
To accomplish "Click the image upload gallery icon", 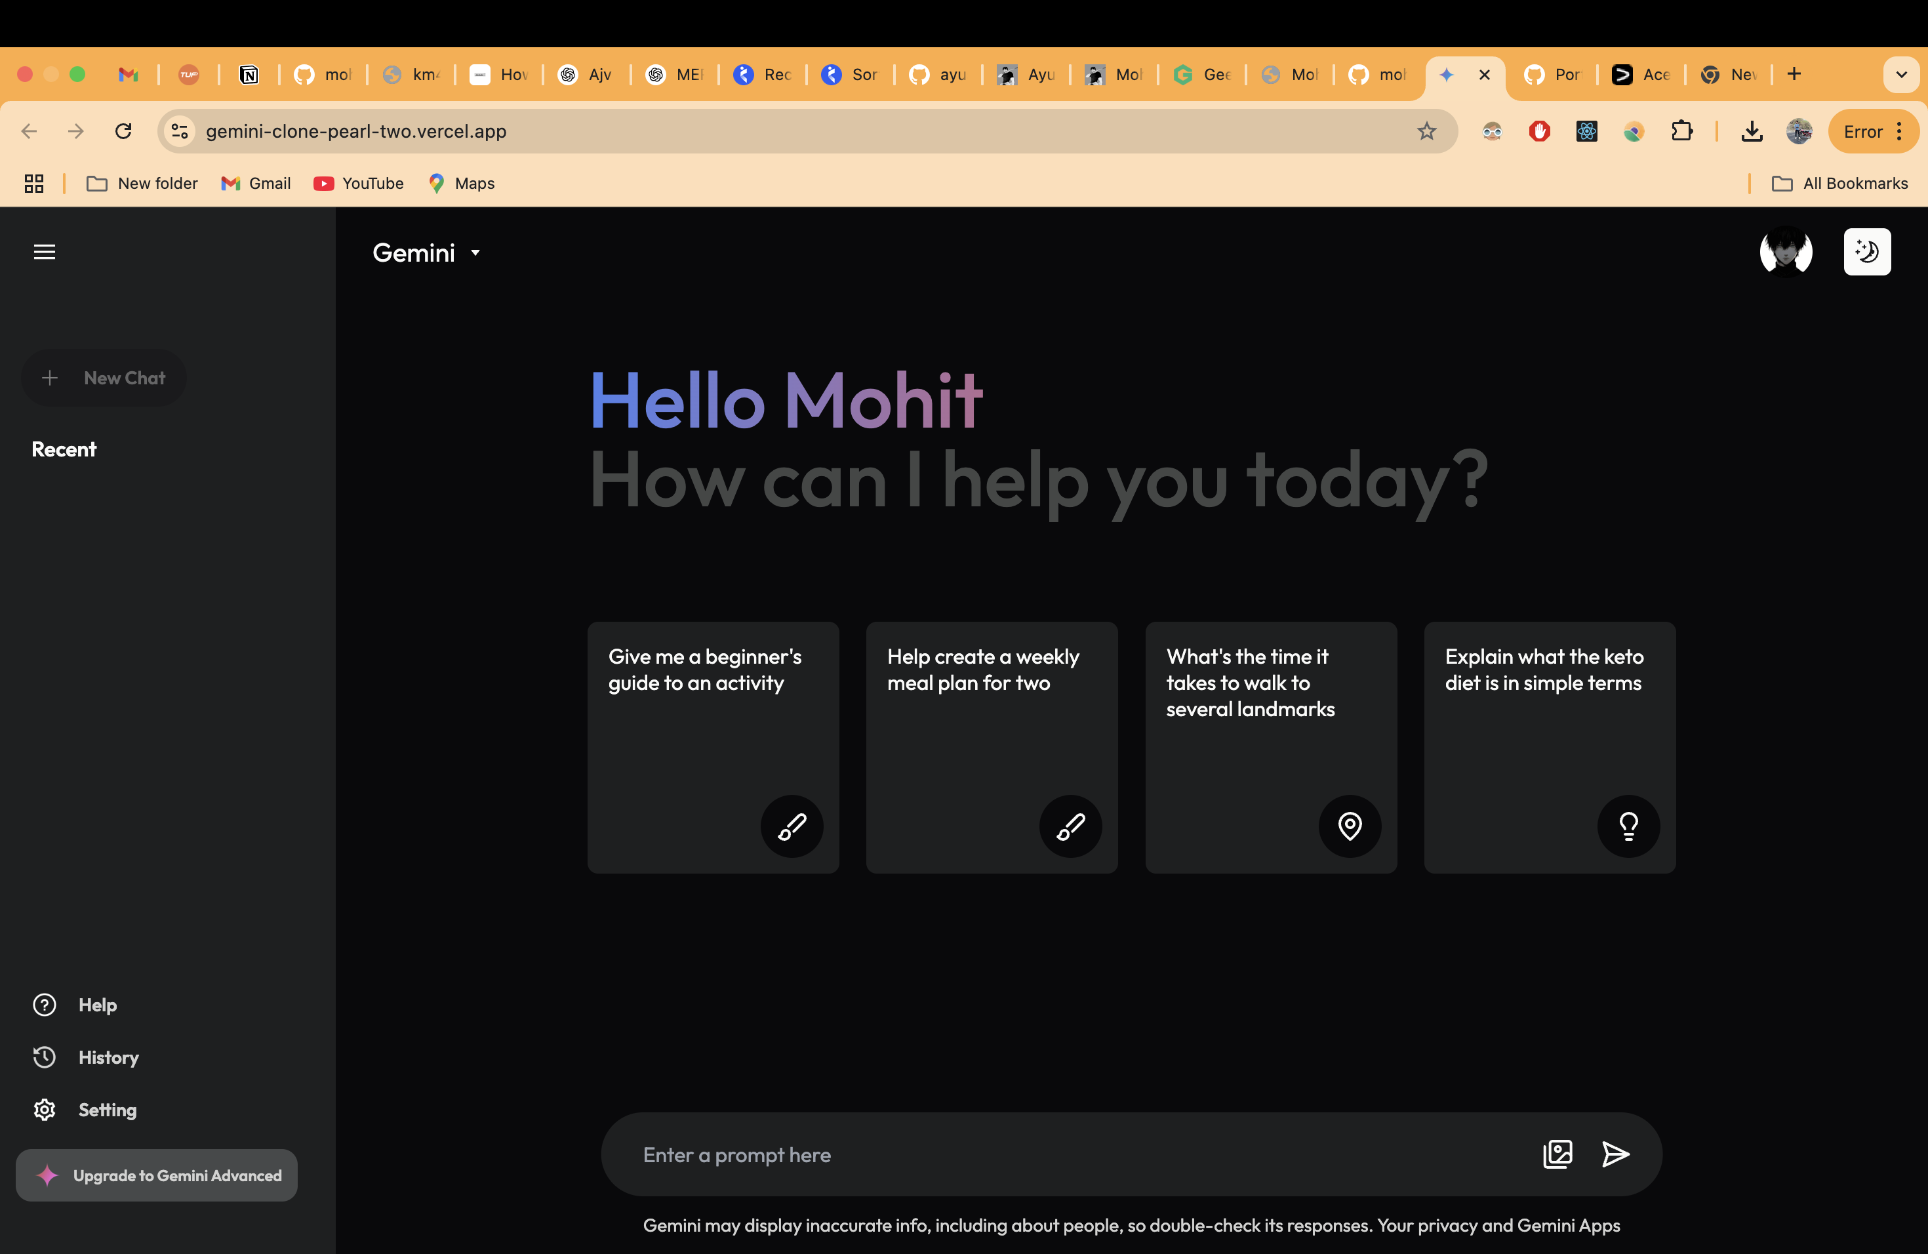I will (x=1557, y=1154).
